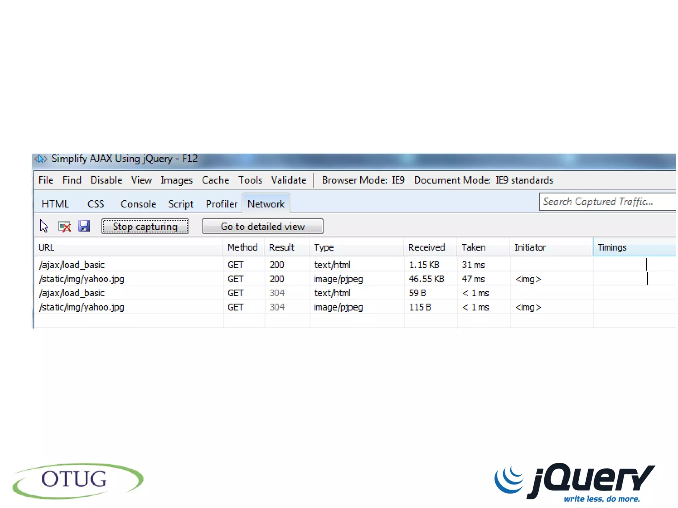Click the <img> initiator in the 47 ms row

[x=528, y=279]
